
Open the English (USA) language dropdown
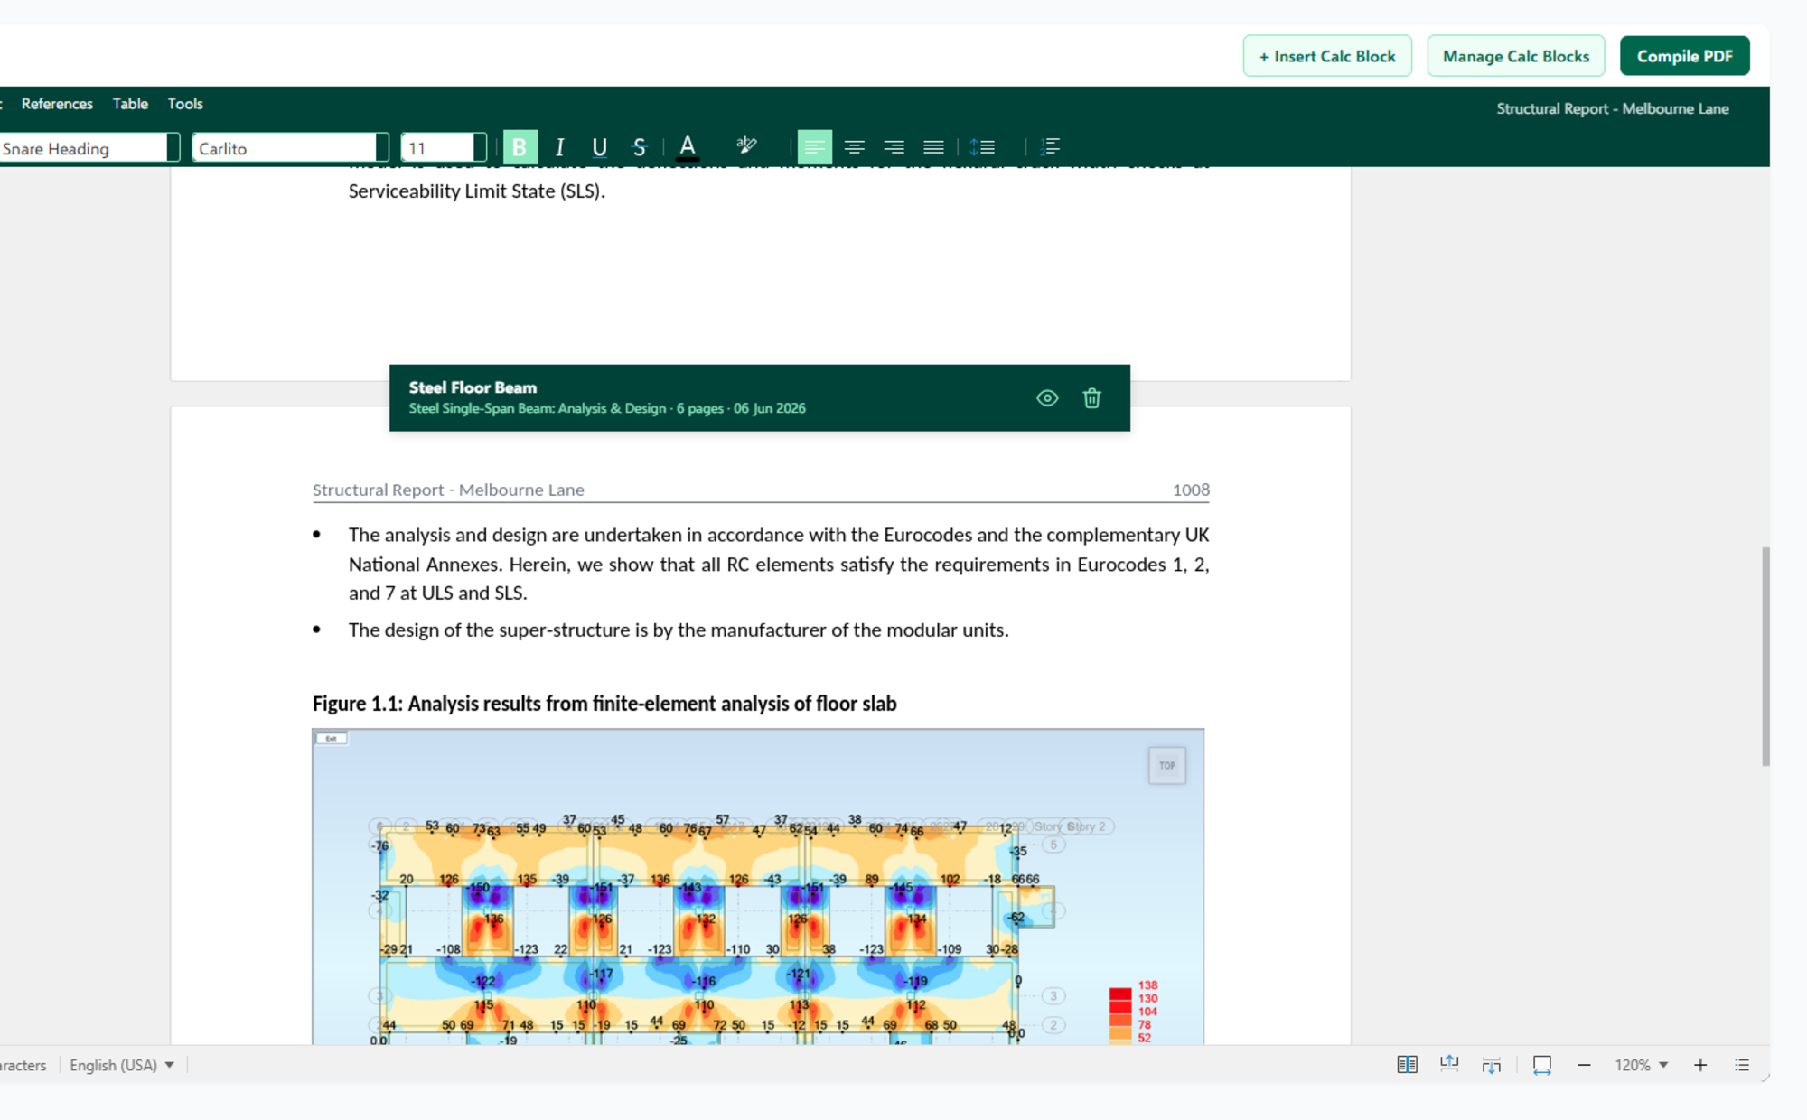point(122,1065)
